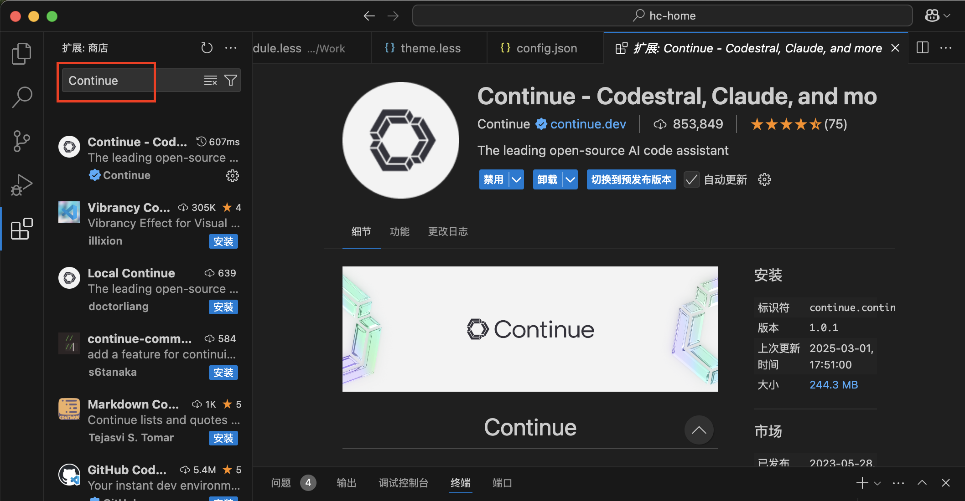Image resolution: width=965 pixels, height=501 pixels.
Task: Go forward with navigation arrow
Action: [x=393, y=16]
